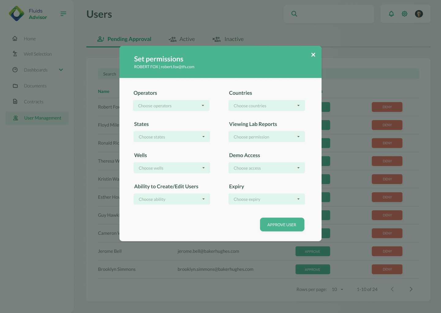
Task: Switch to the Inactive users tab
Action: coord(228,39)
